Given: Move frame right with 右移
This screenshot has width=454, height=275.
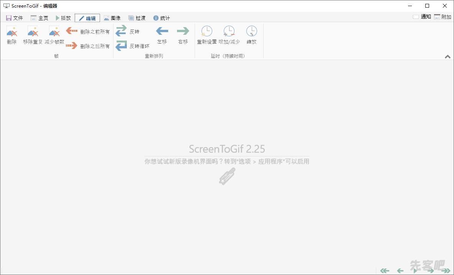Looking at the screenshot, I should (x=183, y=35).
